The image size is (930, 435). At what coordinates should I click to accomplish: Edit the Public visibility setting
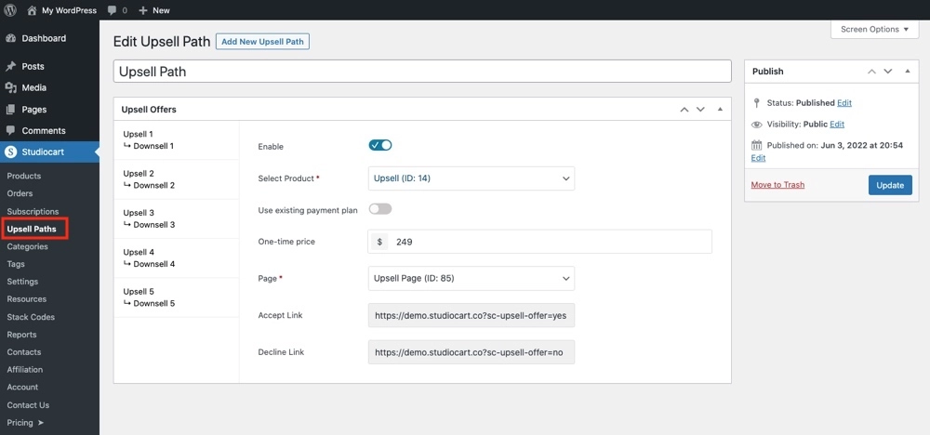coord(837,124)
